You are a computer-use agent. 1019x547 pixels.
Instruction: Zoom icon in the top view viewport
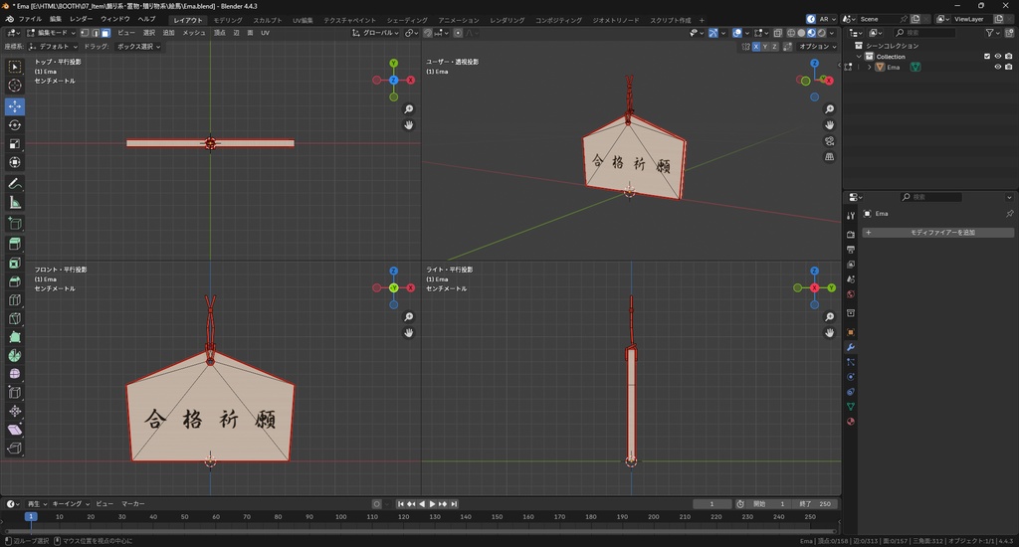(x=409, y=109)
